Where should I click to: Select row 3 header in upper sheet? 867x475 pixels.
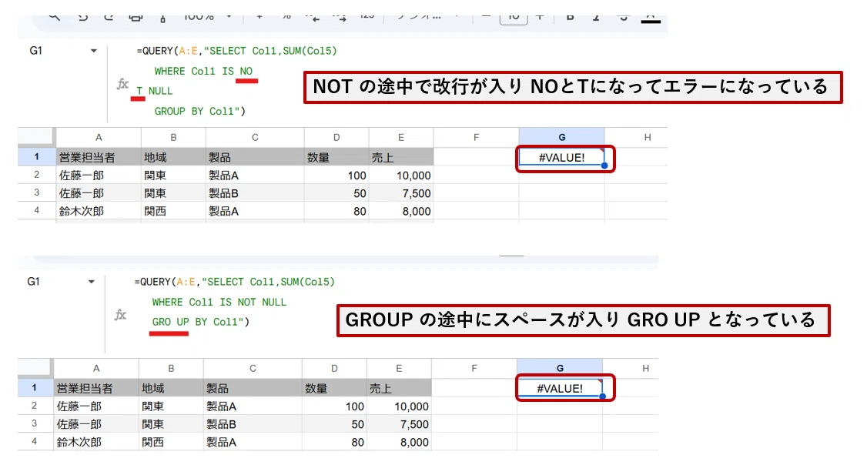[36, 193]
